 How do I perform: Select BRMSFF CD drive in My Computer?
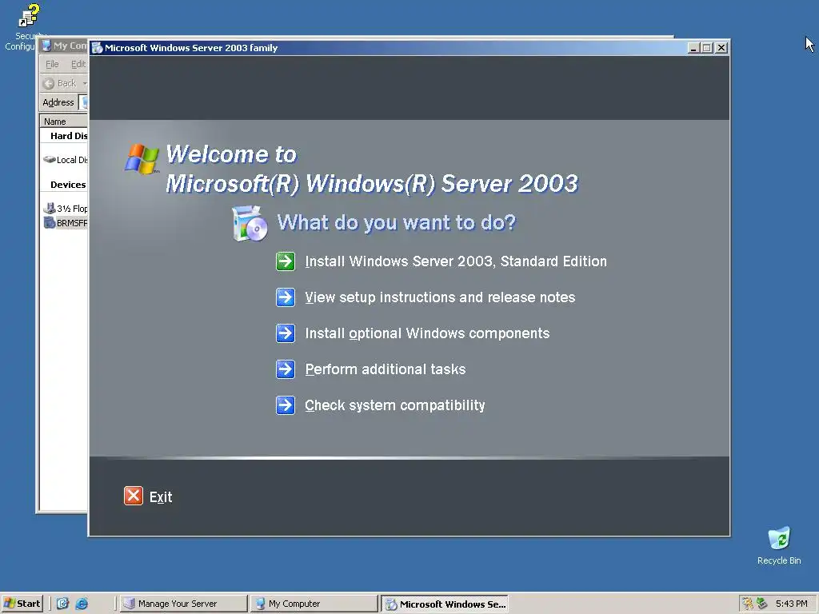pos(66,223)
